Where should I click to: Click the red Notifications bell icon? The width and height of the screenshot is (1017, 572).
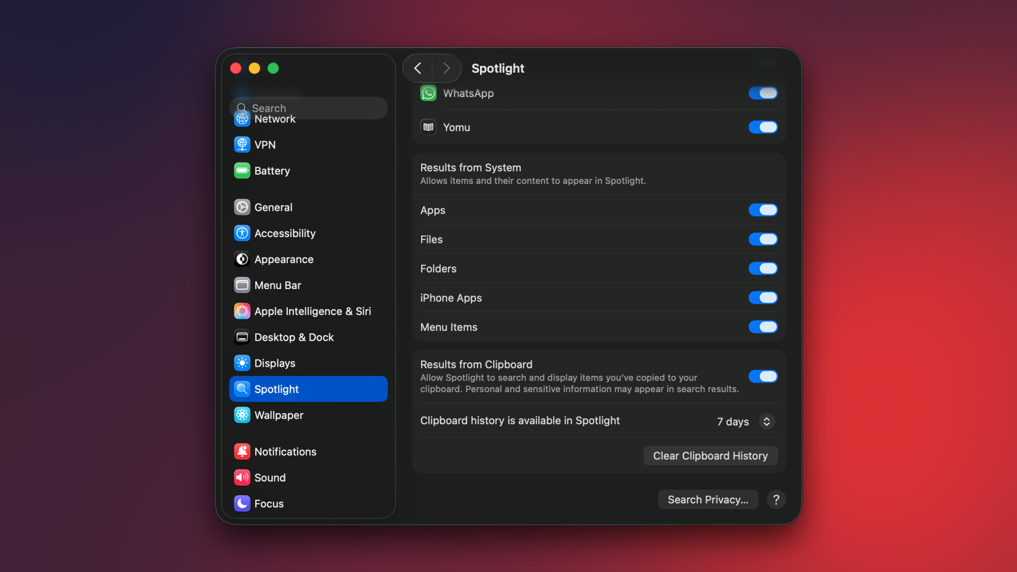[x=242, y=451]
